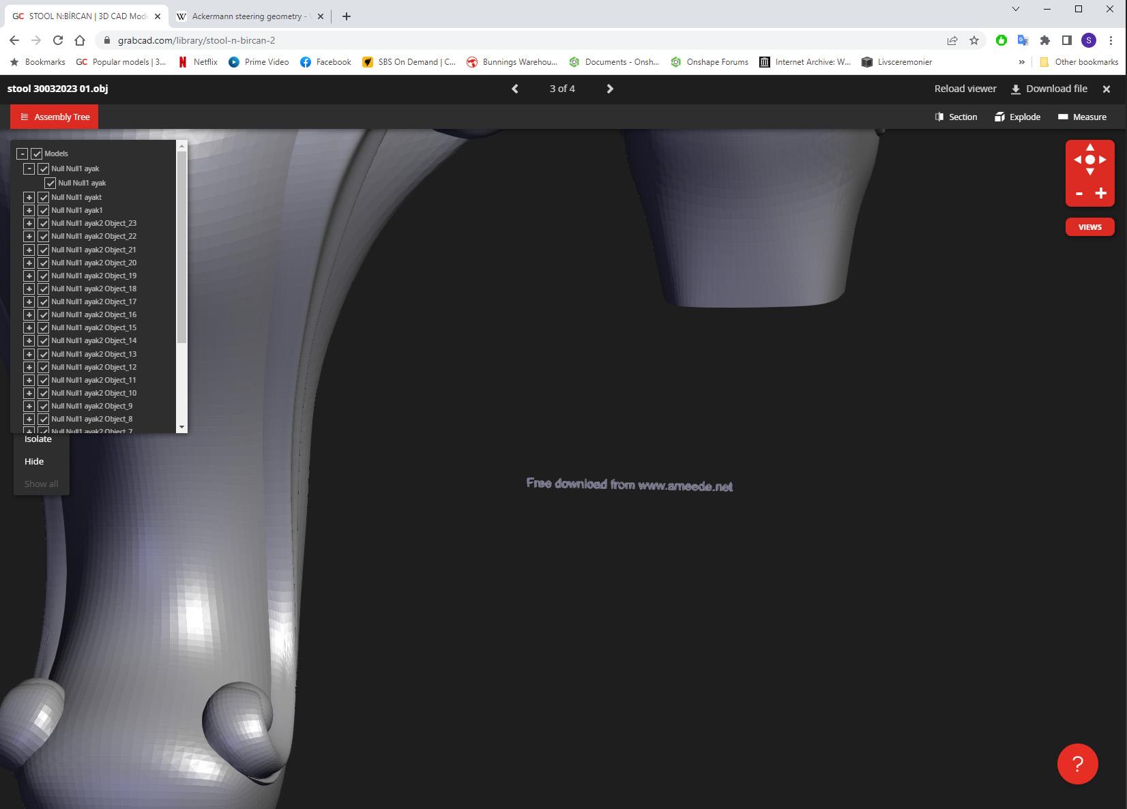1127x809 pixels.
Task: Switch to the Ackermann steering geometry tab
Action: tap(248, 16)
